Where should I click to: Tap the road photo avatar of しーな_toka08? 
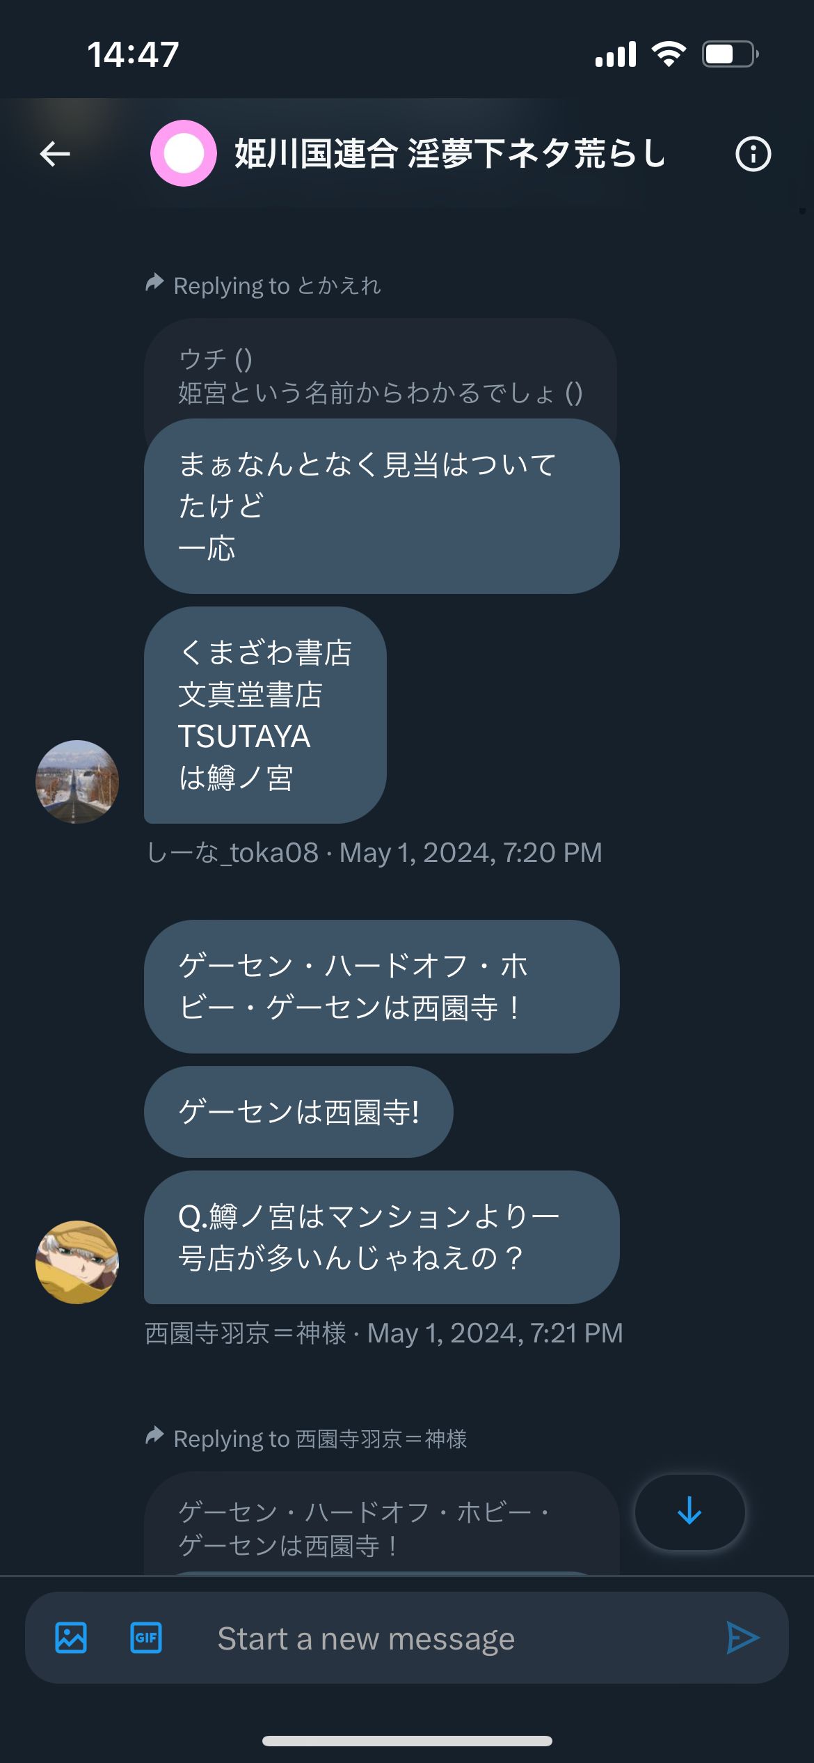[77, 781]
